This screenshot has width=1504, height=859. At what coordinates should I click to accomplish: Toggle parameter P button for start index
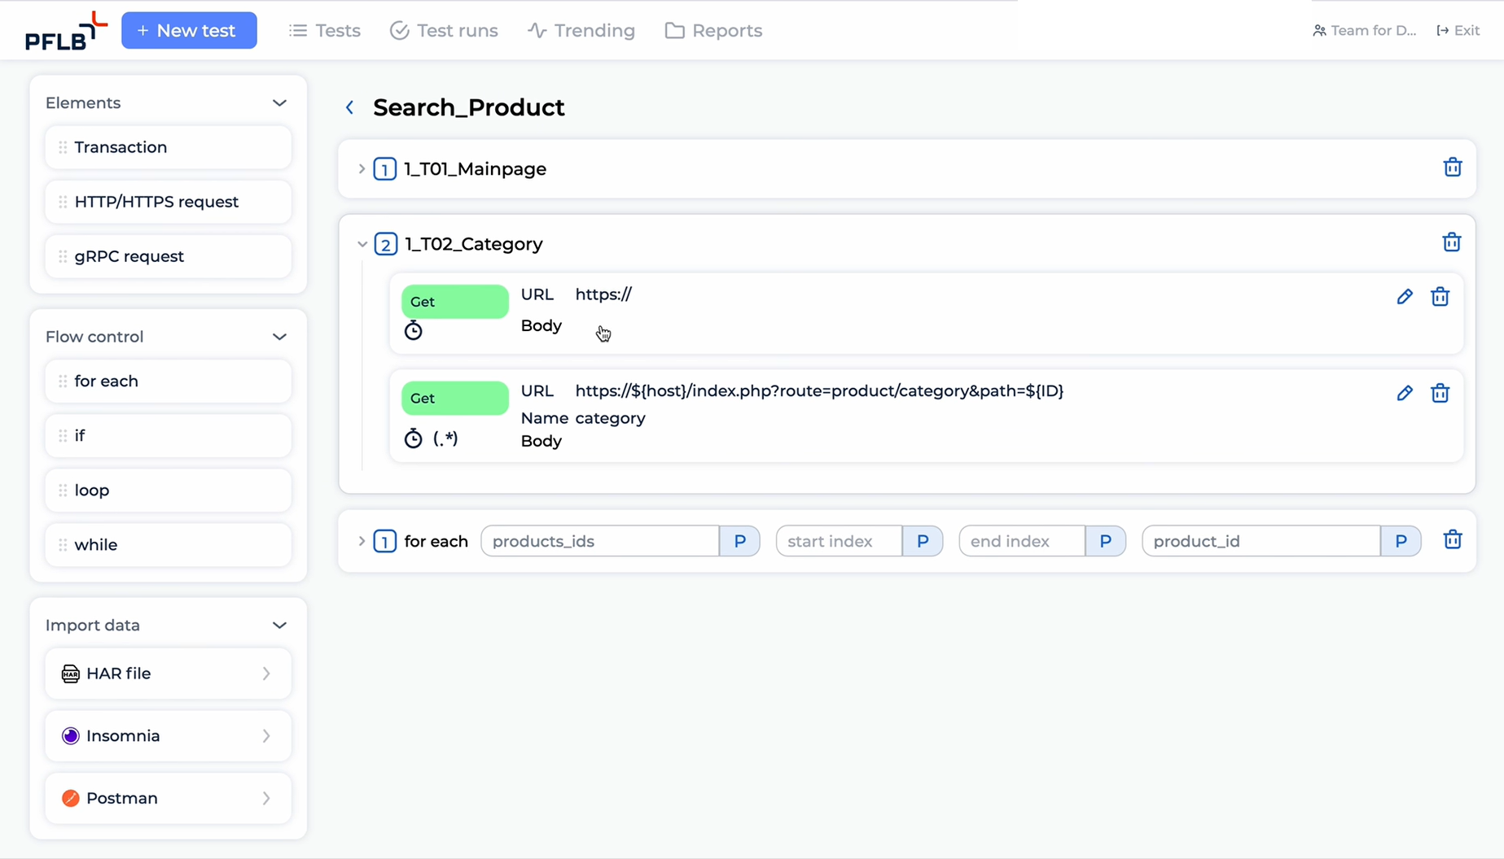click(x=922, y=541)
